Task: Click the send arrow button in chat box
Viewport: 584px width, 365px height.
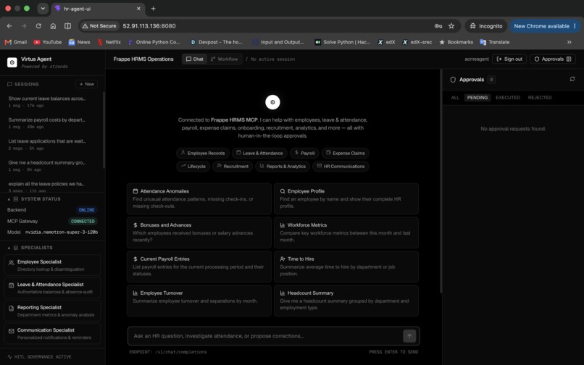Action: tap(409, 336)
